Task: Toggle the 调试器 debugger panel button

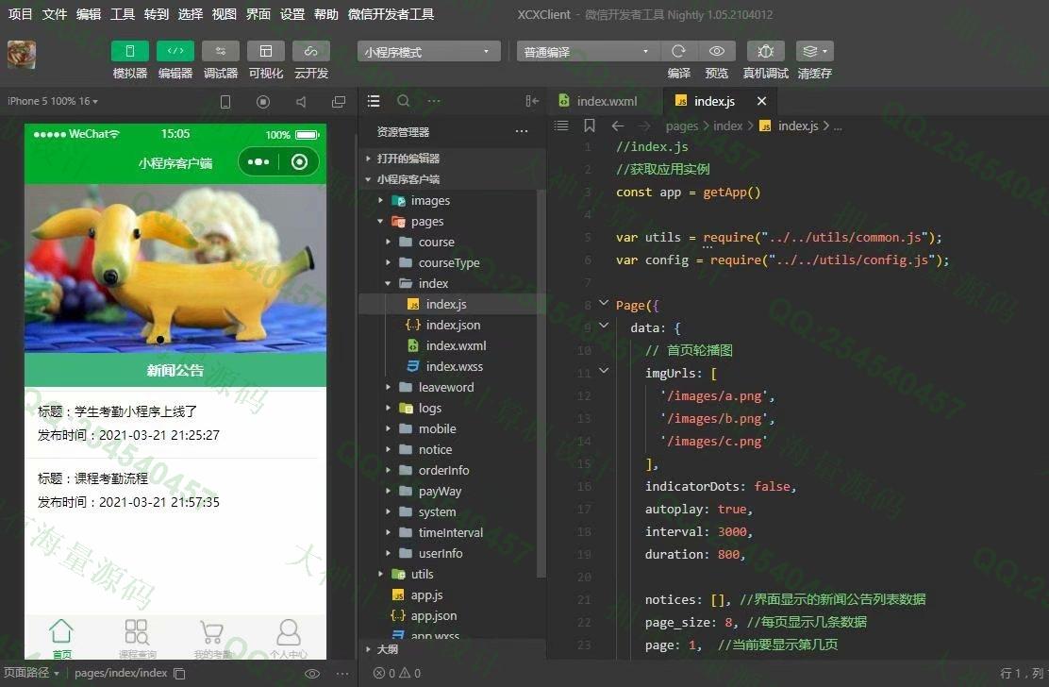Action: [221, 52]
